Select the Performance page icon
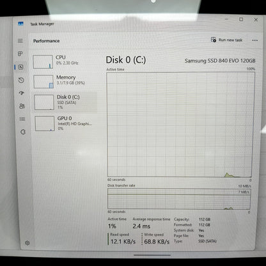Viewport: 266px width, 266px height. click(x=20, y=67)
